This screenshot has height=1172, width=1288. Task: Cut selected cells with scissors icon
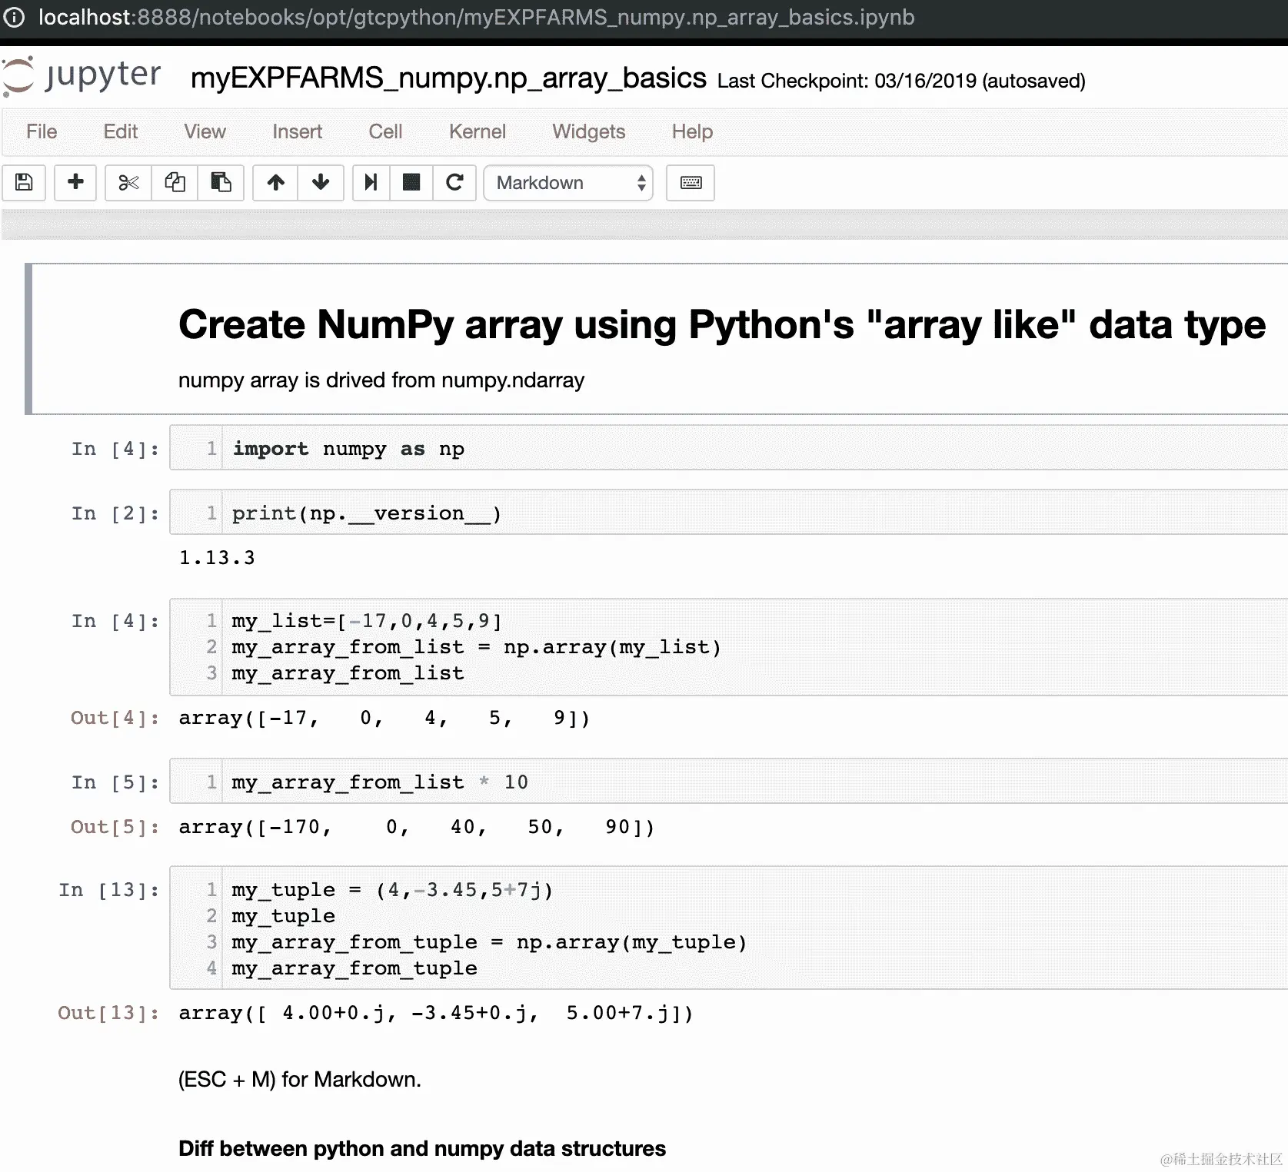pos(128,183)
